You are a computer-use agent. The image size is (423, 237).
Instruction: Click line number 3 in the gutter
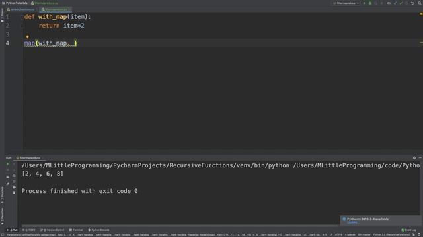point(7,34)
